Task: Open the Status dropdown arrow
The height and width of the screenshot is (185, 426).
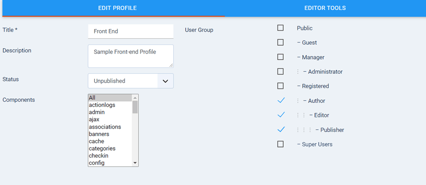Action: click(x=165, y=81)
